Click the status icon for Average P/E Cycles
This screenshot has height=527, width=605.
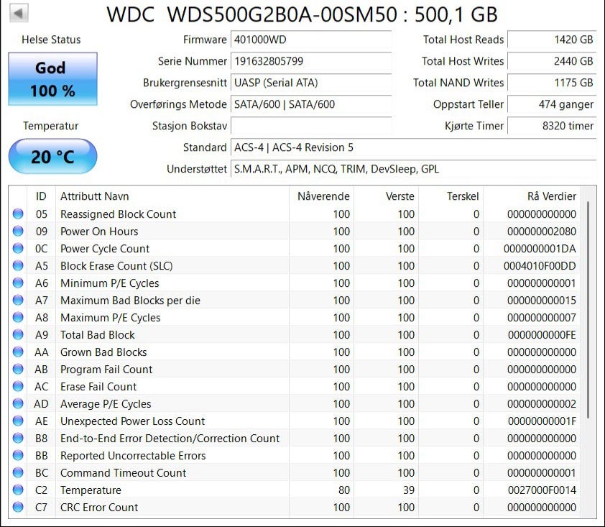click(18, 404)
